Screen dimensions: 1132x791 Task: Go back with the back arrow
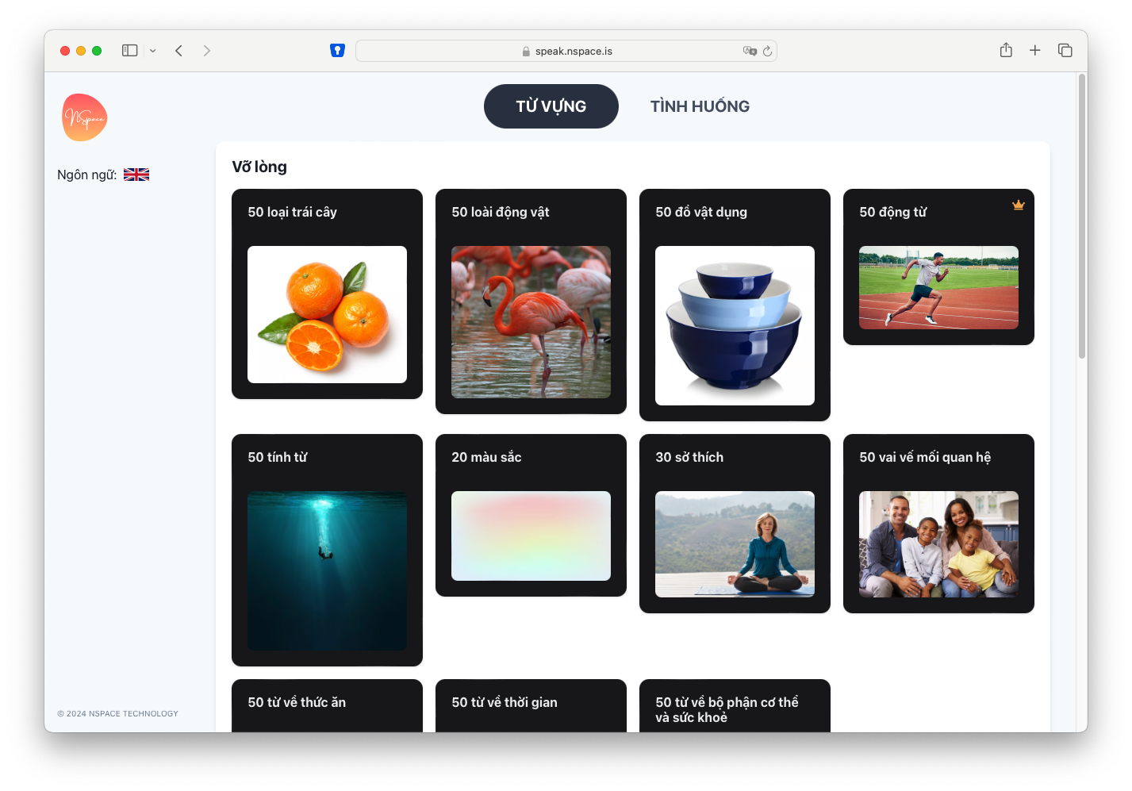[x=179, y=51]
